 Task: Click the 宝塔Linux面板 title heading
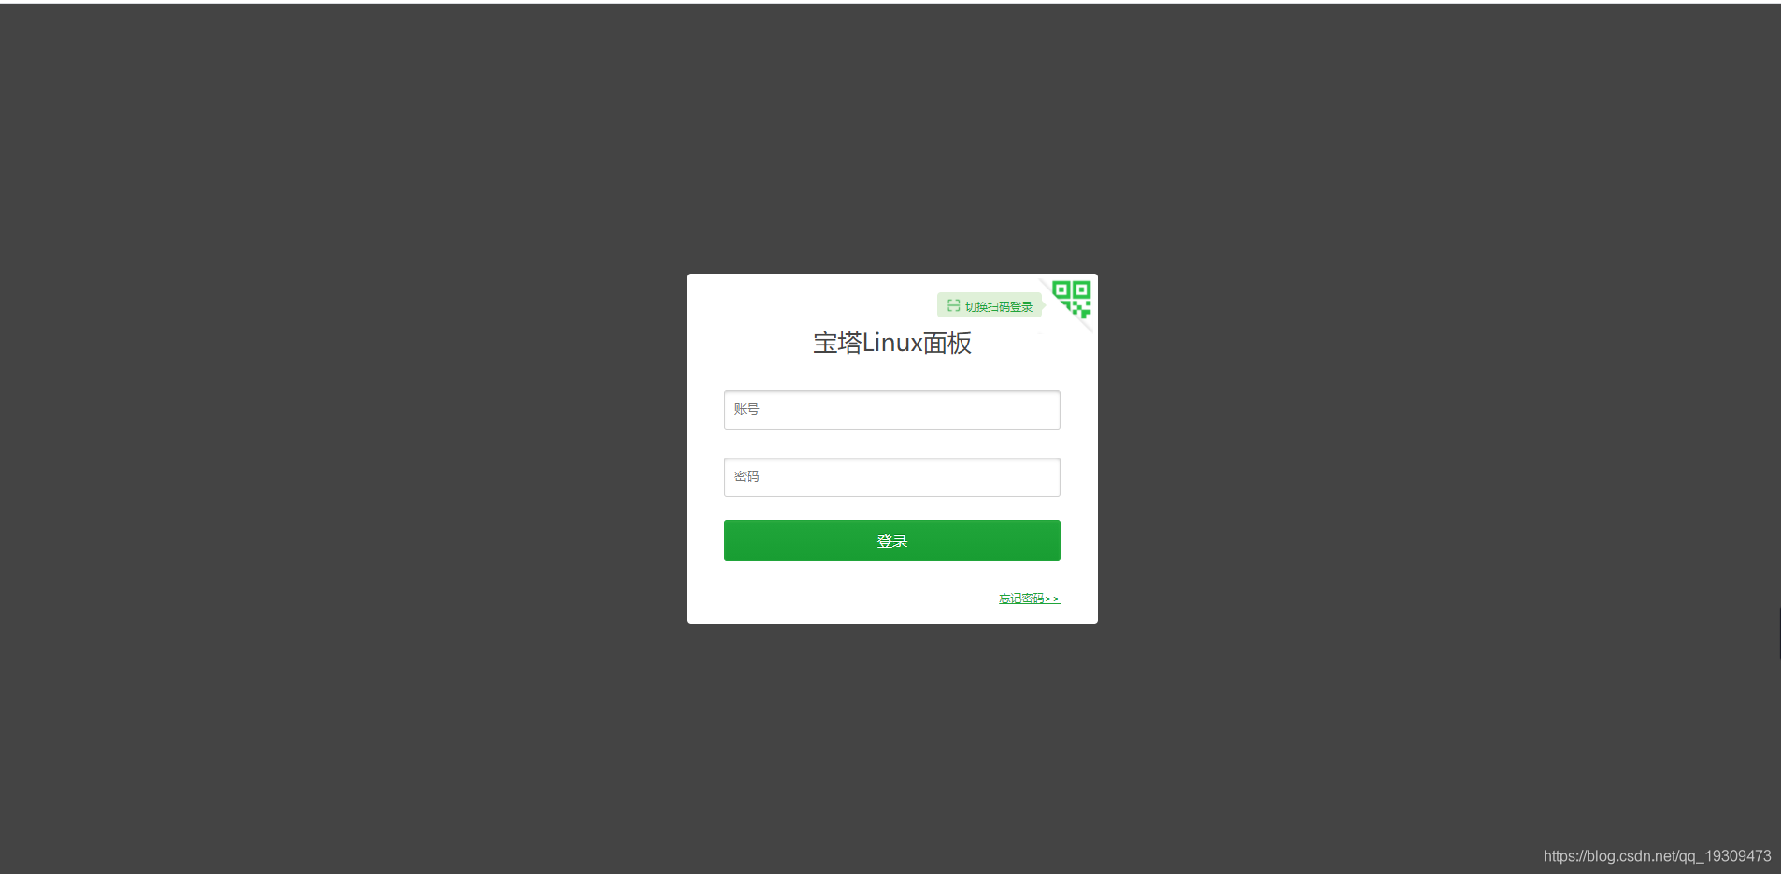click(892, 343)
